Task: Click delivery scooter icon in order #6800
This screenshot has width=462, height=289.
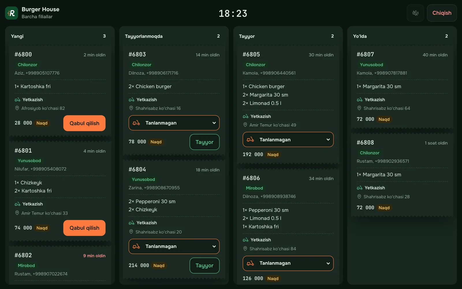Action: coord(17,100)
